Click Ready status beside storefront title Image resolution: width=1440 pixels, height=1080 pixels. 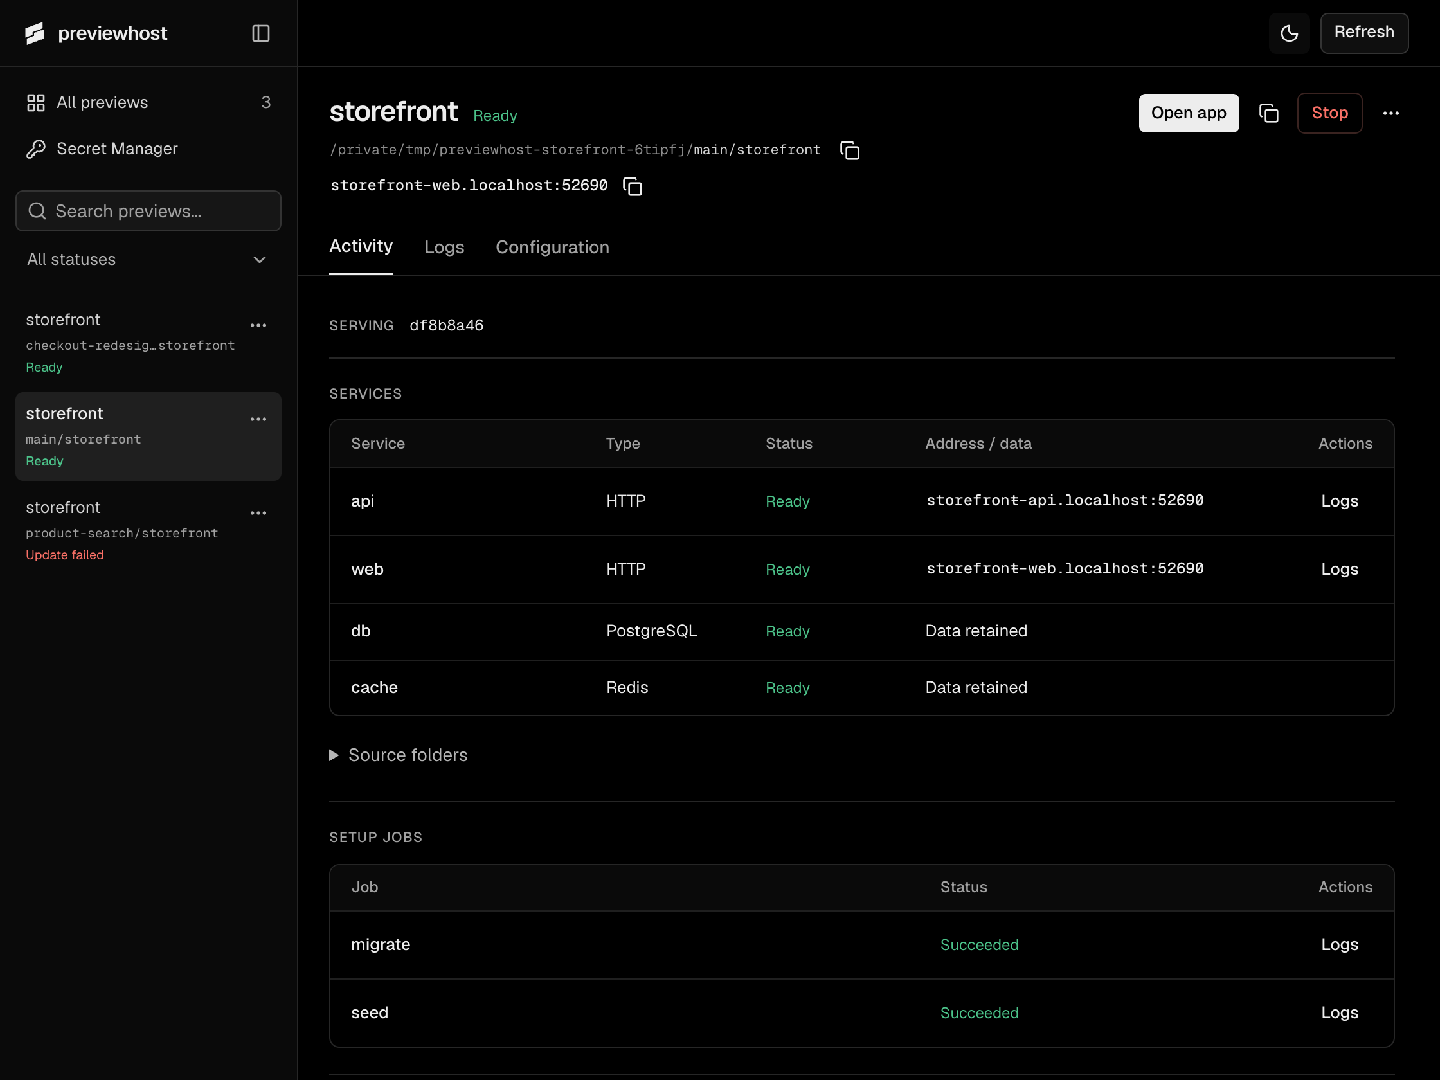495,116
